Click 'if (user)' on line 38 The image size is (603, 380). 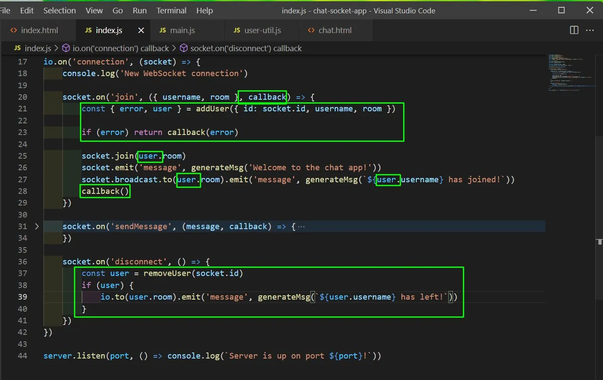103,285
